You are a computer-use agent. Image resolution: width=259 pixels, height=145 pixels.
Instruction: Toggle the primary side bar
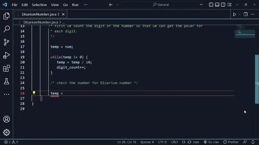pos(211,4)
